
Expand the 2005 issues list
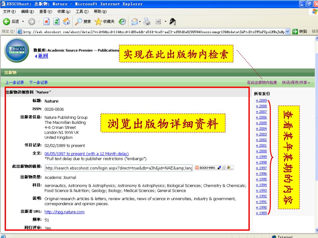[261, 123]
